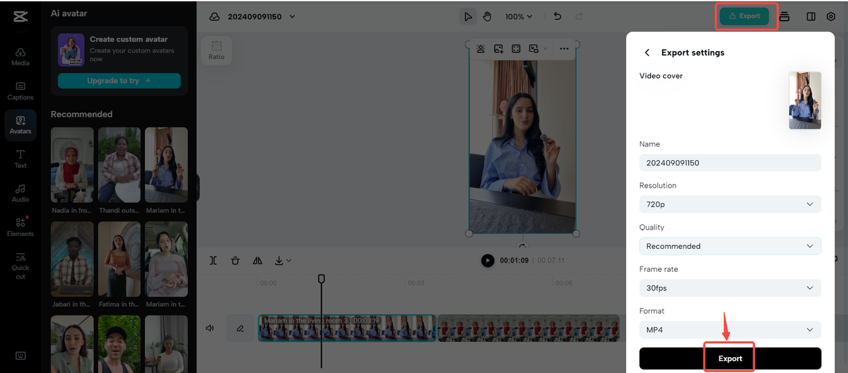Click the Recommended section heading

tap(81, 114)
